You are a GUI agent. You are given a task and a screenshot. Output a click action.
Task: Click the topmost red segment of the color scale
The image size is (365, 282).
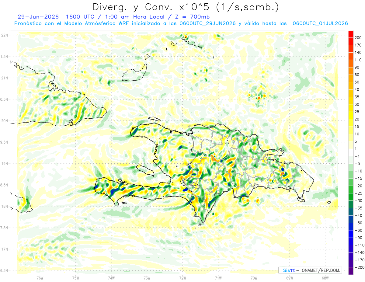(351, 34)
